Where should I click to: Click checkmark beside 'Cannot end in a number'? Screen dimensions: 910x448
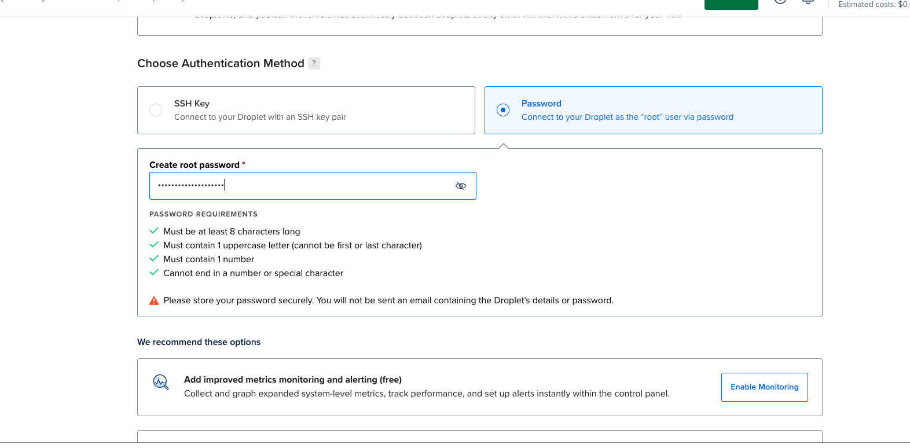[154, 273]
